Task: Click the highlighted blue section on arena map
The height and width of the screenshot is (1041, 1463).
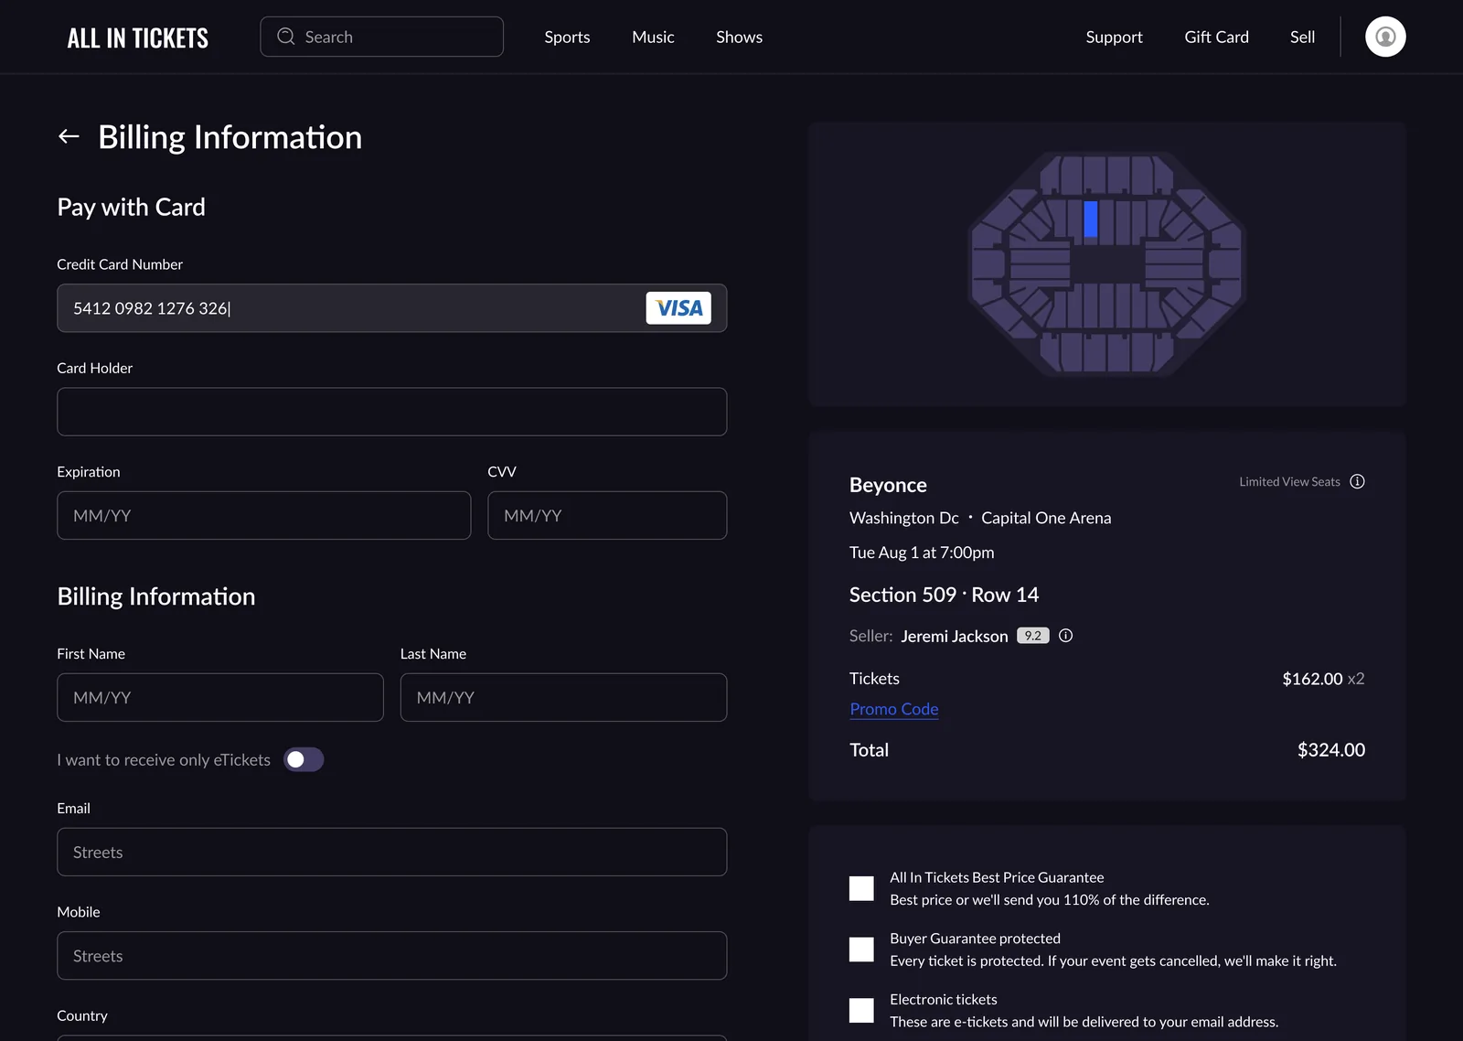Action: click(1090, 220)
